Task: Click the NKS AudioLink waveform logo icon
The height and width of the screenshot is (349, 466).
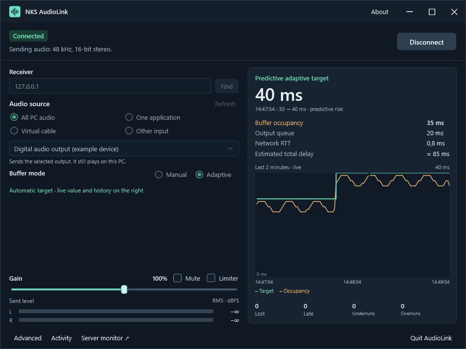Action: [15, 12]
